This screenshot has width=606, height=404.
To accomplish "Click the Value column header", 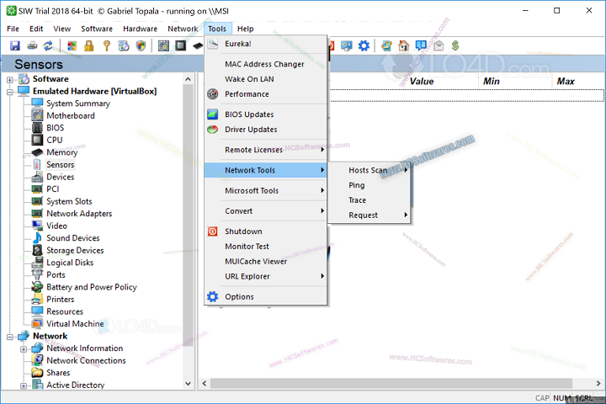I will point(421,82).
